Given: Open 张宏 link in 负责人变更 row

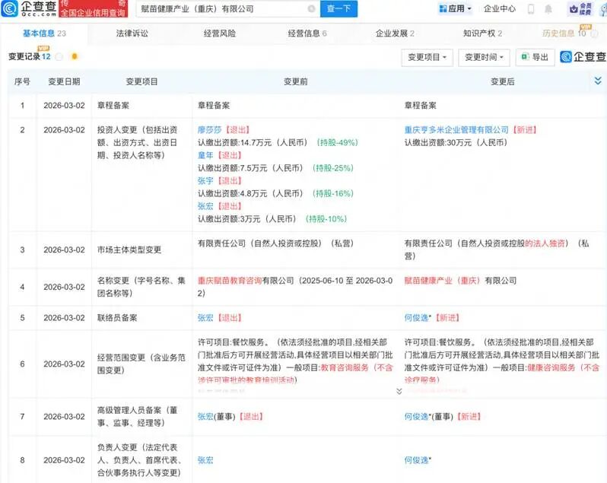Looking at the screenshot, I should pyautogui.click(x=205, y=460).
